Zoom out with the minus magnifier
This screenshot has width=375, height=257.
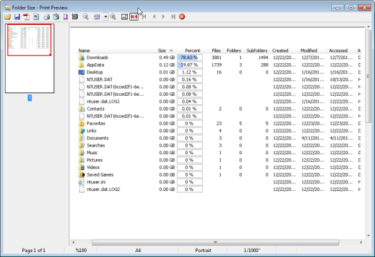click(x=85, y=17)
